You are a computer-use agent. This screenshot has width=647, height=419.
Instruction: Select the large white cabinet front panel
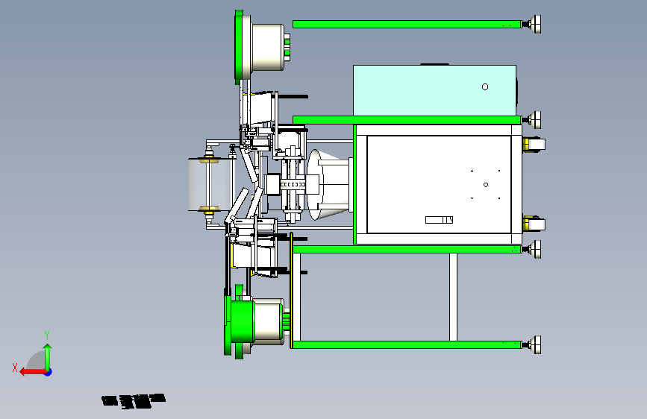click(x=439, y=184)
